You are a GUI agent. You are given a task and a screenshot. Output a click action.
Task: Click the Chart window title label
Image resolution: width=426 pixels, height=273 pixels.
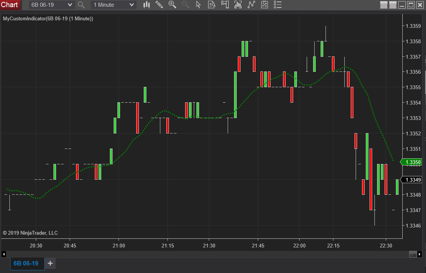tap(9, 5)
